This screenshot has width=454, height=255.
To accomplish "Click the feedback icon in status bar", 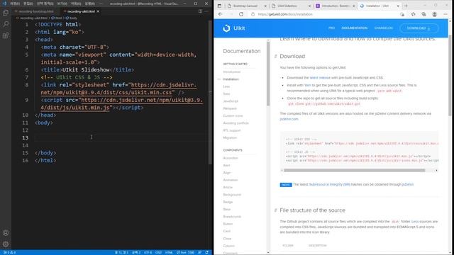I will [199, 252].
